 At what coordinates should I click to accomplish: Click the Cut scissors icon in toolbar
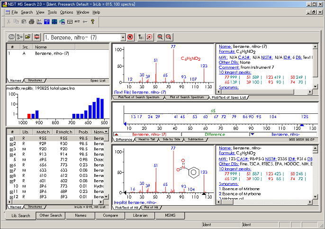pyautogui.click(x=9, y=22)
